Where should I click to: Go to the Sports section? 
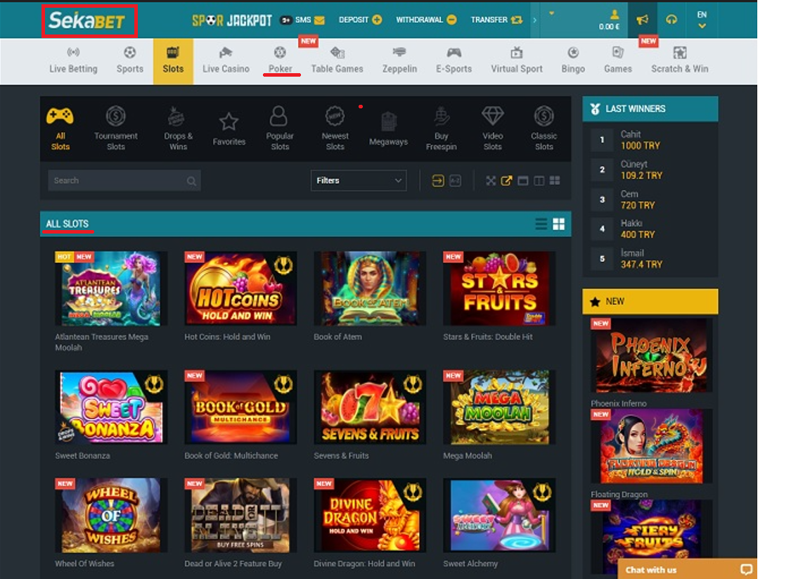click(129, 61)
